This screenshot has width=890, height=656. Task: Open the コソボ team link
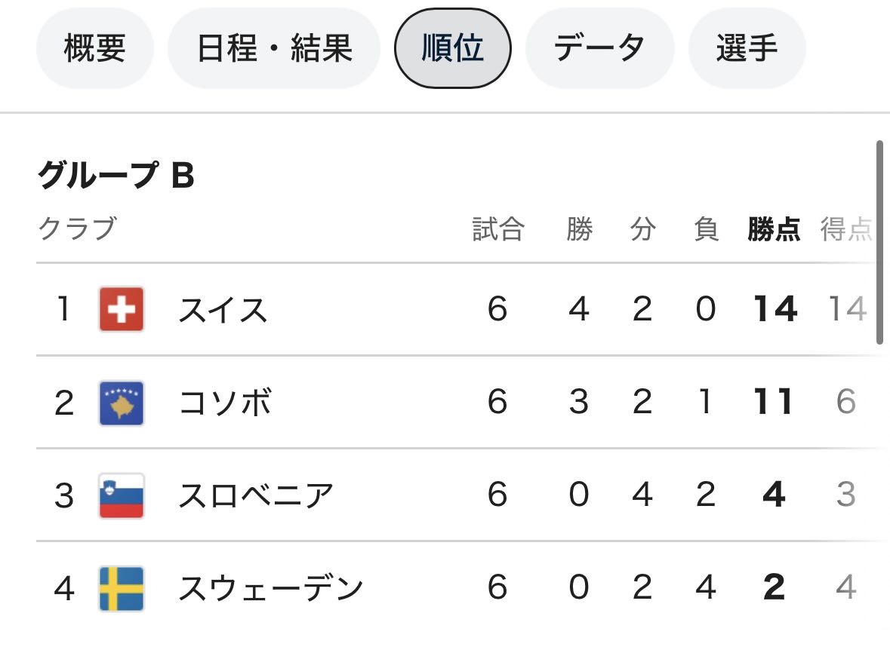point(224,403)
